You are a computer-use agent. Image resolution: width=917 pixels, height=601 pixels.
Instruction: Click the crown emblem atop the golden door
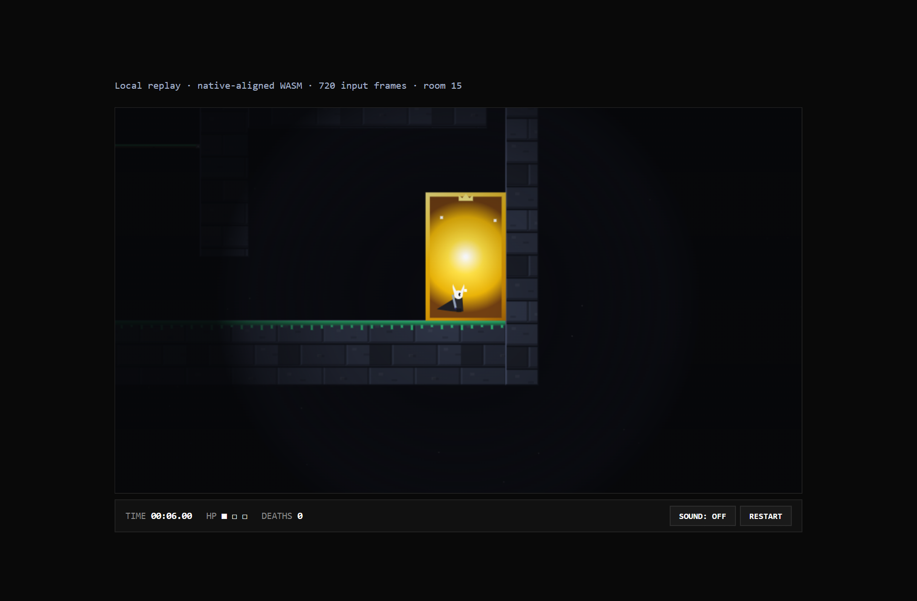tap(466, 197)
